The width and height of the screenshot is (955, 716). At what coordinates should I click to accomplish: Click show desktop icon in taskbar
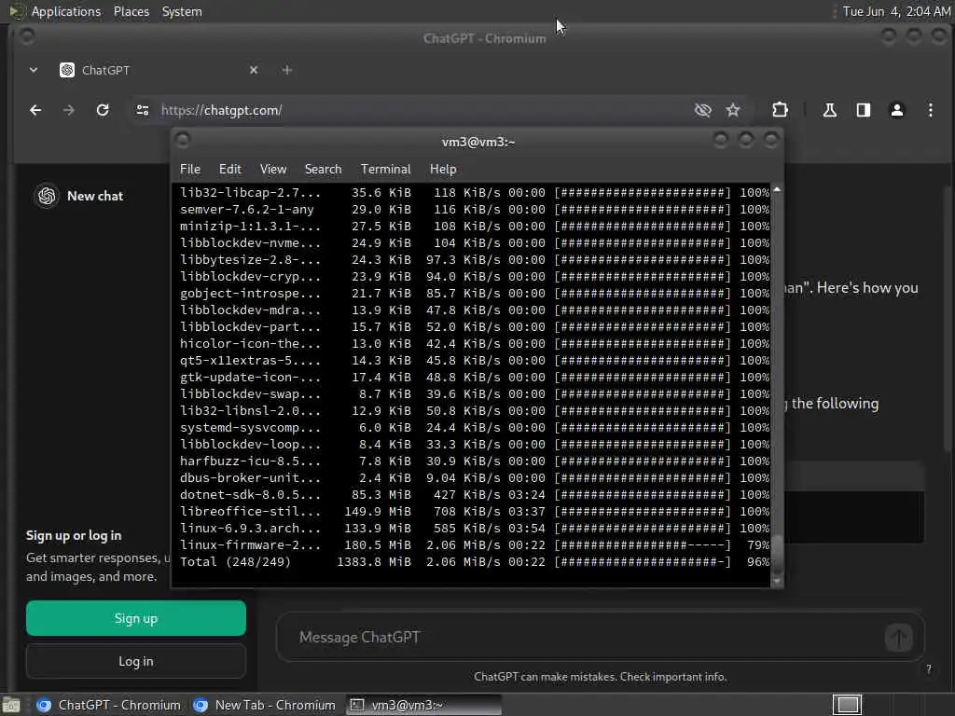click(x=11, y=705)
